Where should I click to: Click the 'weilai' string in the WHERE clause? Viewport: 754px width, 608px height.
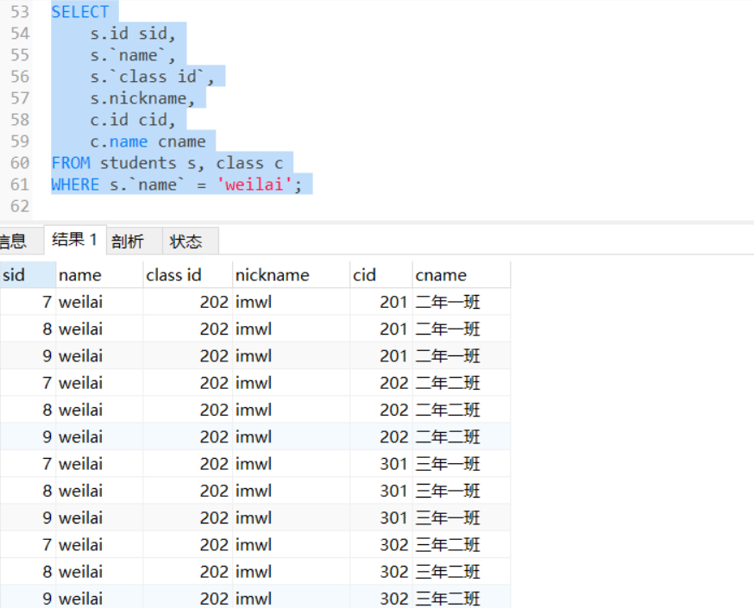click(254, 185)
